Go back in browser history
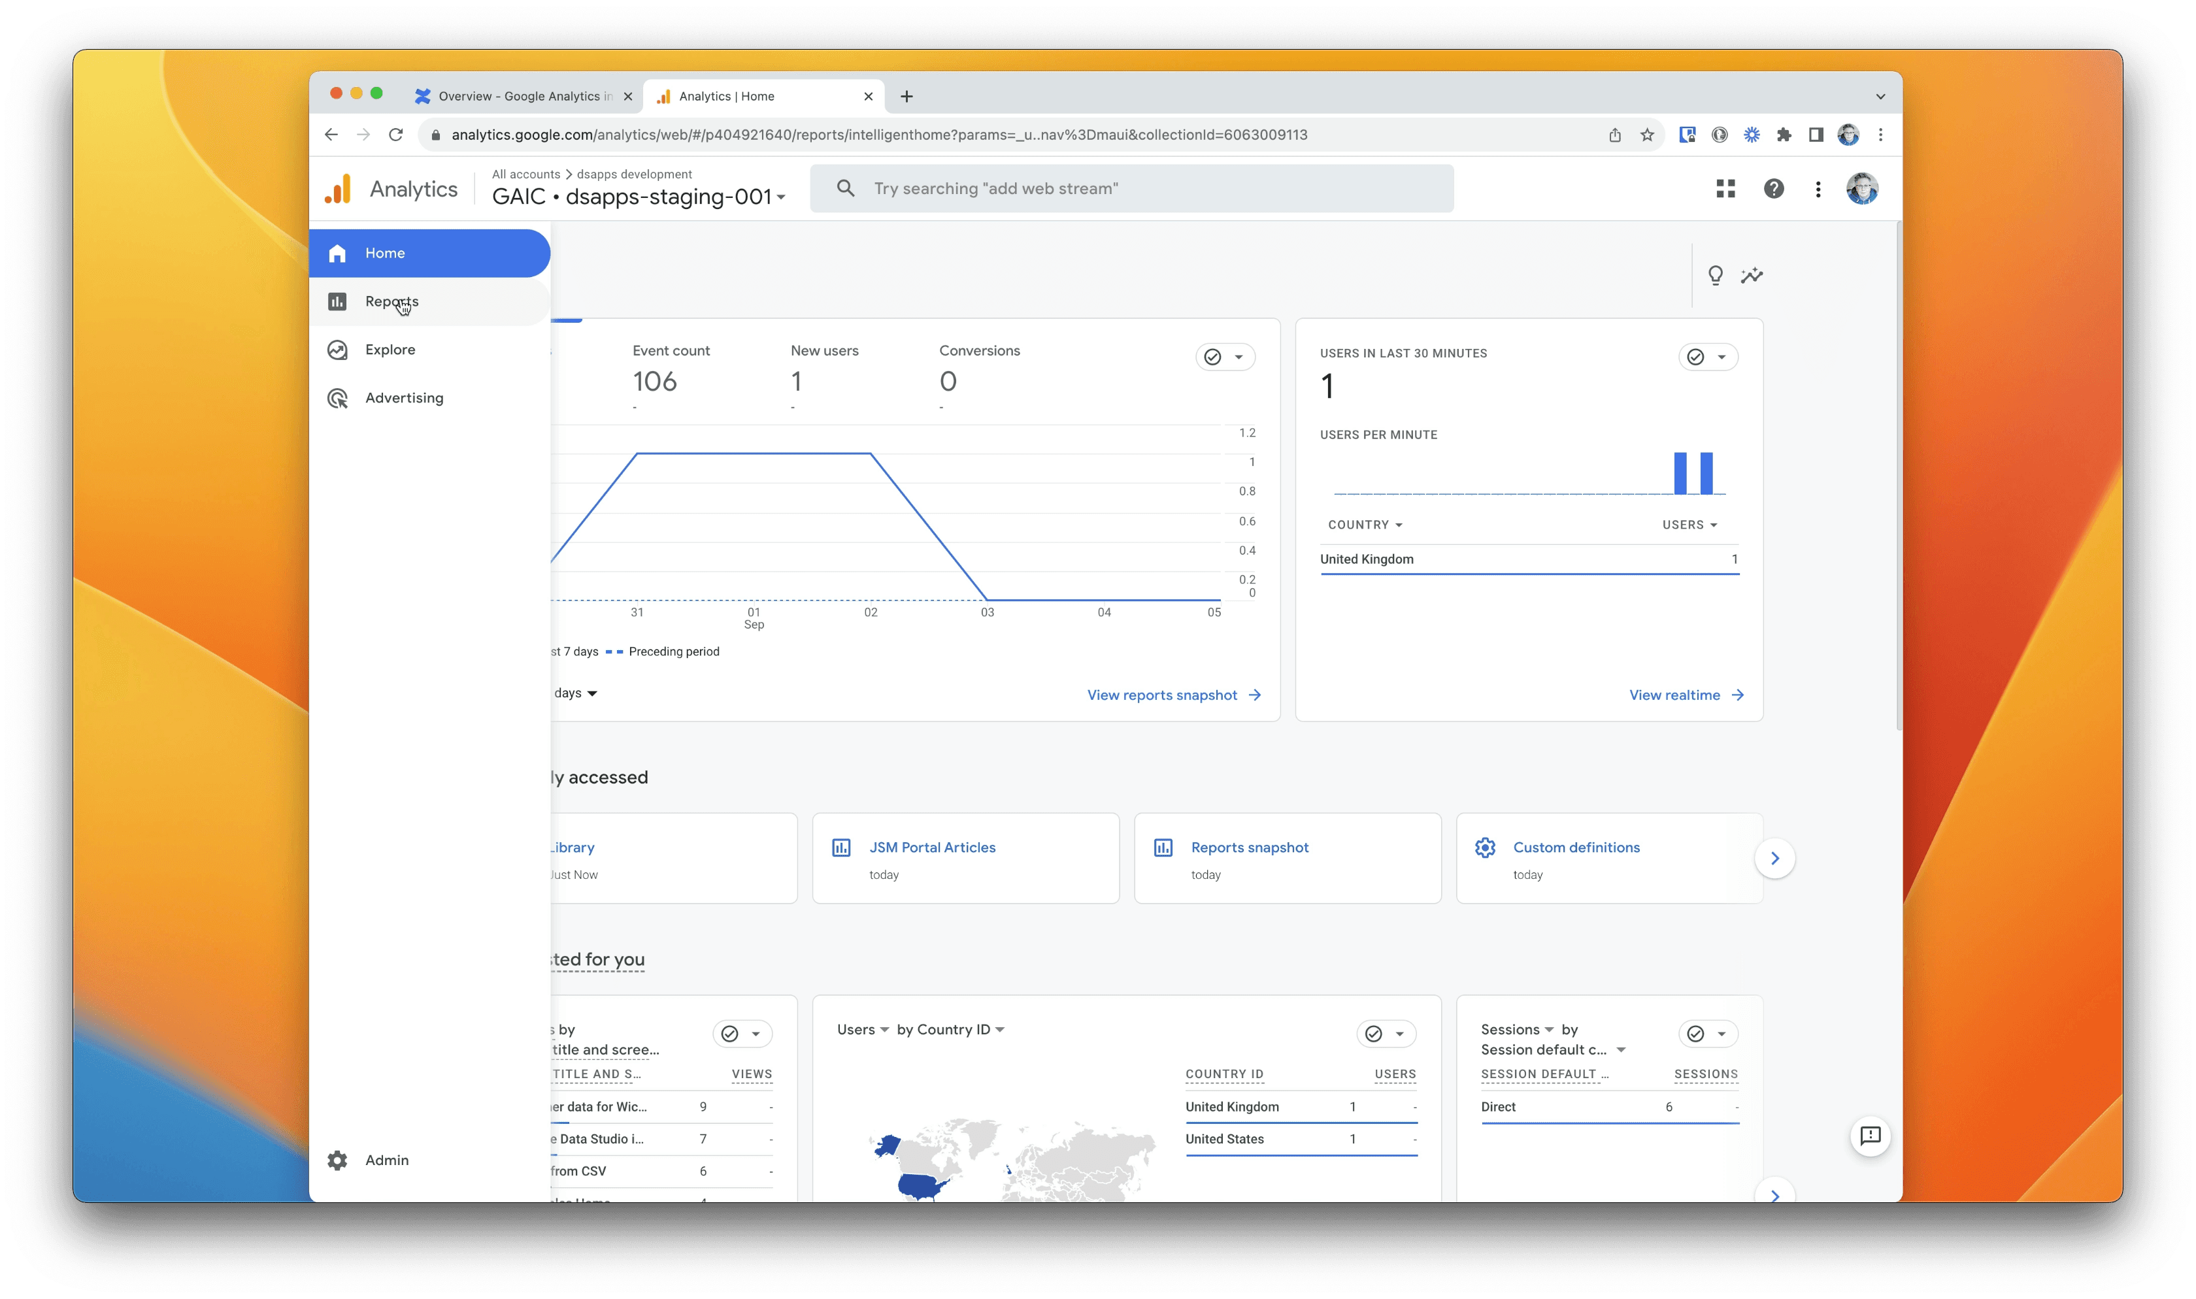 tap(331, 134)
